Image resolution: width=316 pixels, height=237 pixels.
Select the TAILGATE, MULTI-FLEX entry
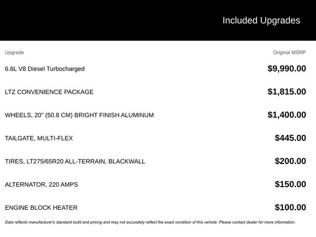pyautogui.click(x=39, y=138)
